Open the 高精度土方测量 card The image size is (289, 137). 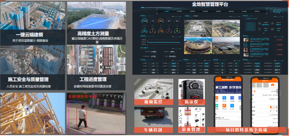pyautogui.click(x=96, y=23)
